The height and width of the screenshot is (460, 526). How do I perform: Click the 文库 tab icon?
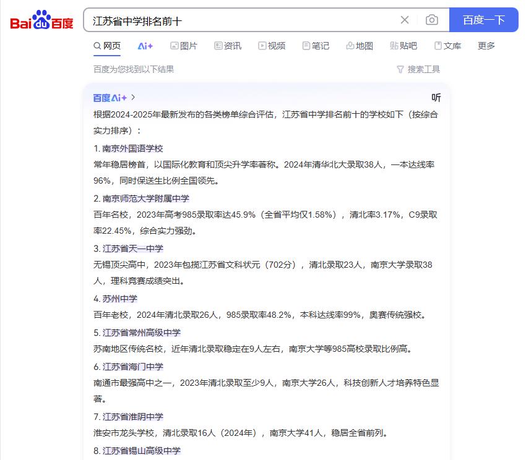coord(438,46)
